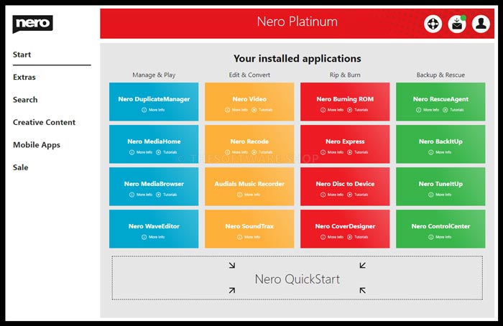
Task: Open Nero TuneItUp tile
Action: 440,186
